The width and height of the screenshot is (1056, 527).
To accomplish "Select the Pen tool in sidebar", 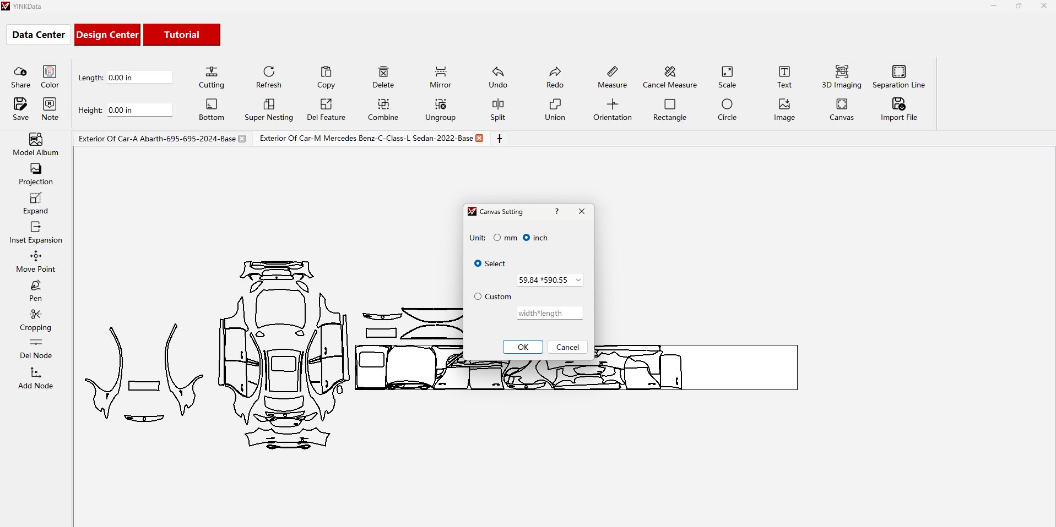I will tap(36, 286).
